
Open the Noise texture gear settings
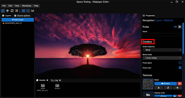click(x=177, y=88)
